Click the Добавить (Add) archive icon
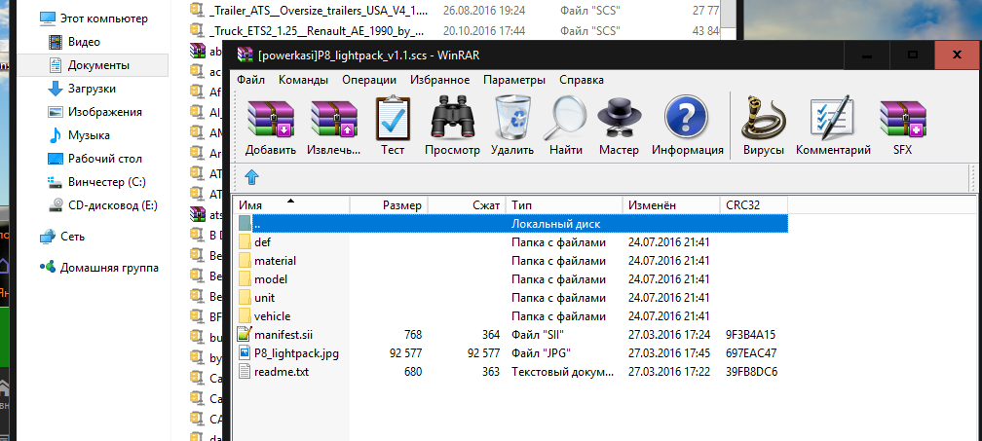Image resolution: width=982 pixels, height=441 pixels. [271, 118]
